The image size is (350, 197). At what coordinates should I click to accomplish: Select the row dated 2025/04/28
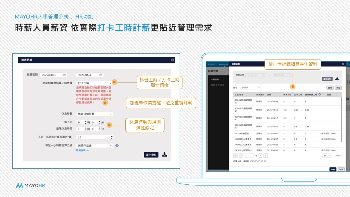[x=287, y=145]
